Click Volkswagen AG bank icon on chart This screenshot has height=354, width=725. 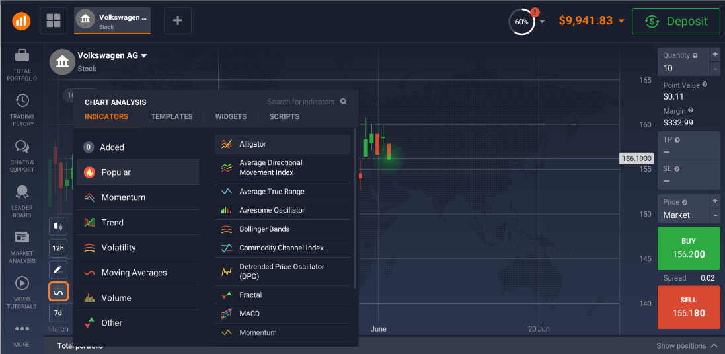[x=63, y=62]
